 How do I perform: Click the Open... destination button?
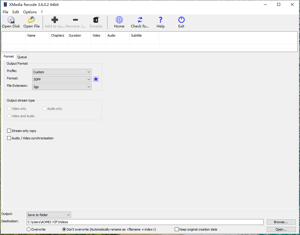pos(281,229)
